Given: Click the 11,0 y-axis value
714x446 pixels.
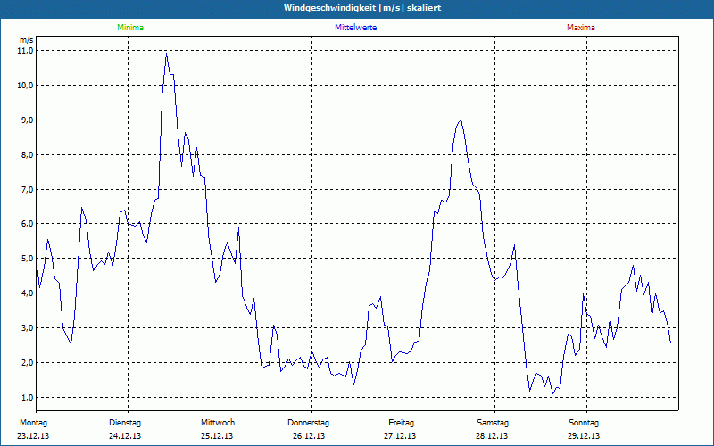Looking at the screenshot, I should tap(26, 51).
